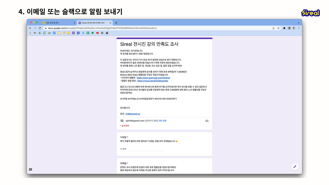
Task: Click the 감사합니다. closing text
Action: [125, 108]
